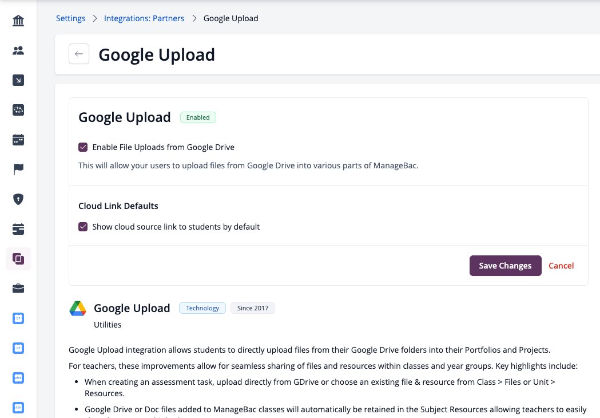Click the Technology tag badge
The width and height of the screenshot is (600, 418).
tap(202, 308)
